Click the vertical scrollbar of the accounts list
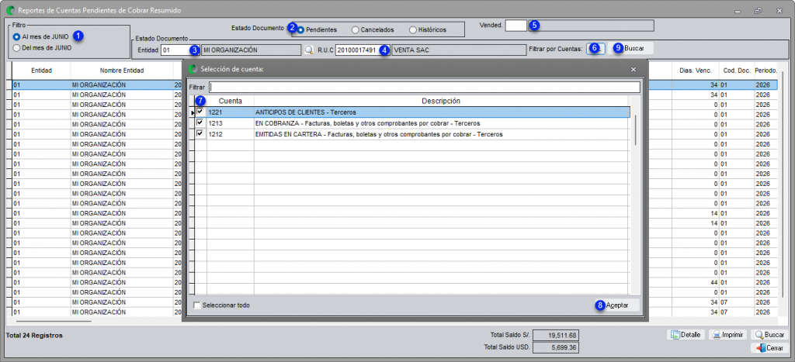 [x=636, y=131]
